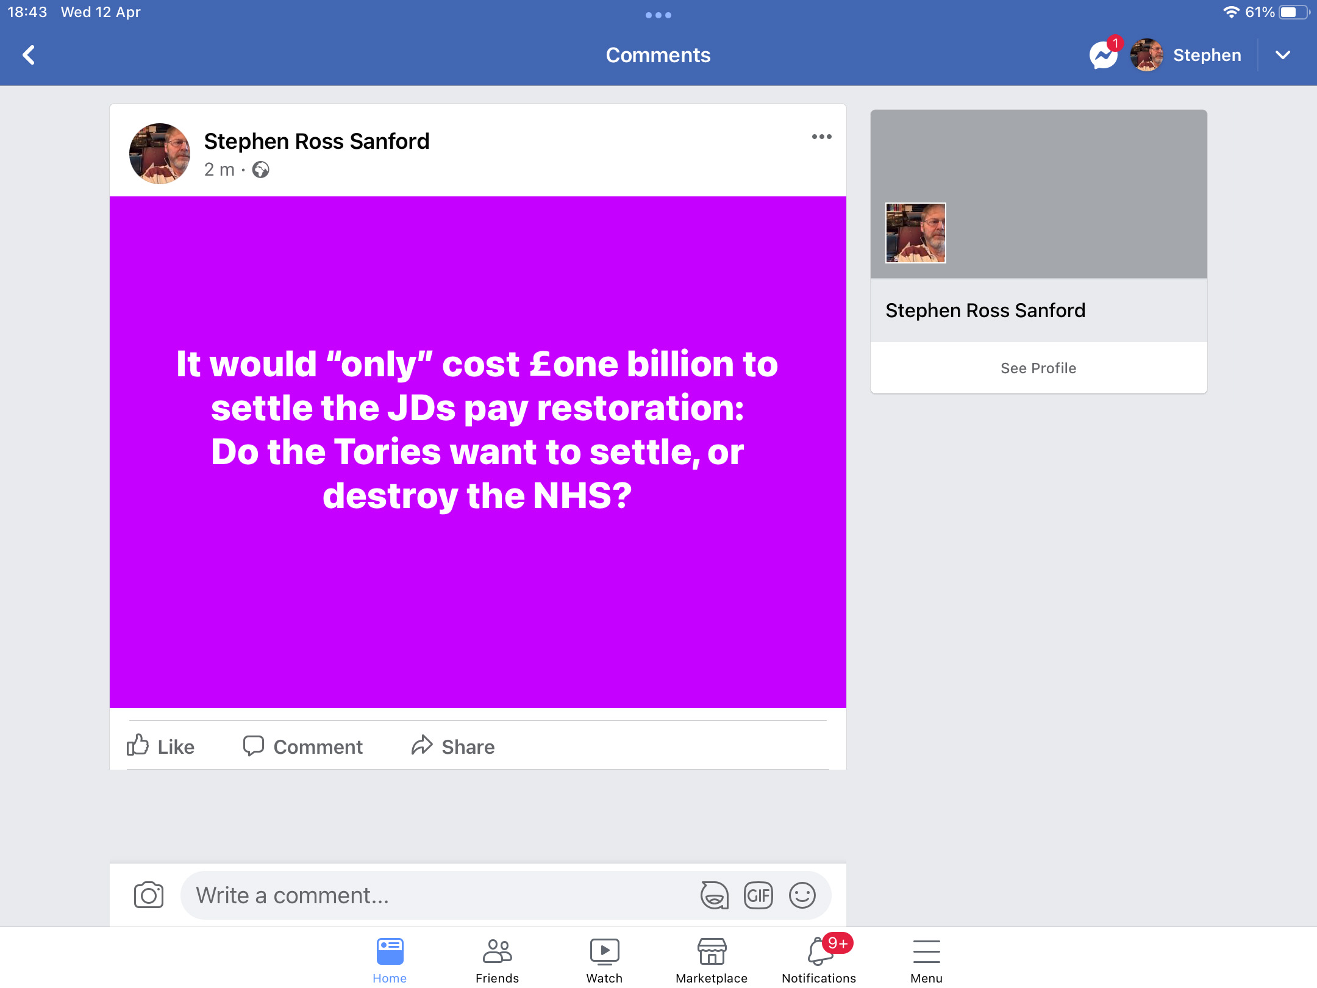Tap See Profile on the side card
The image size is (1317, 988).
coord(1038,368)
